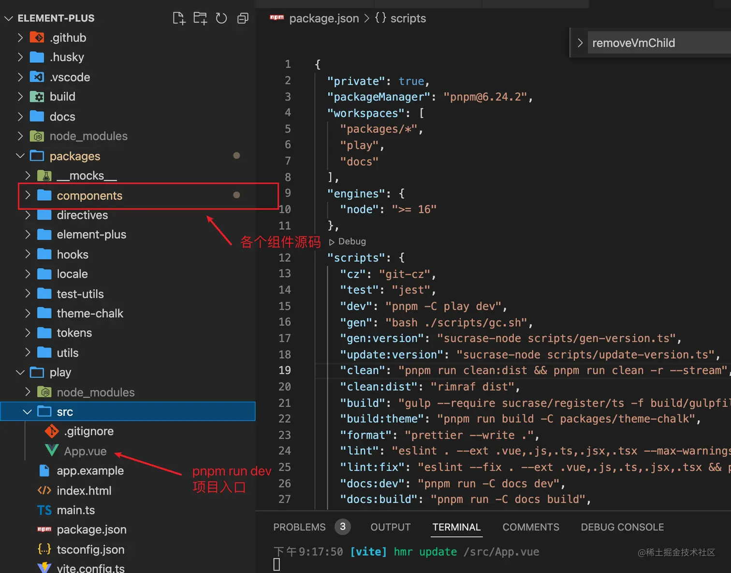The image size is (731, 573).
Task: Expand the theme-chalk folder chevron
Action: 28,313
